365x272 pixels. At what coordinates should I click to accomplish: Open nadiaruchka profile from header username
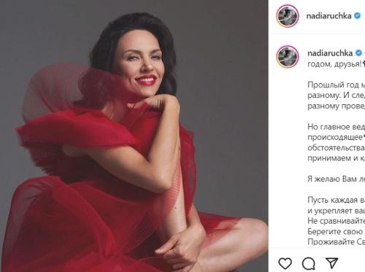[x=328, y=16]
